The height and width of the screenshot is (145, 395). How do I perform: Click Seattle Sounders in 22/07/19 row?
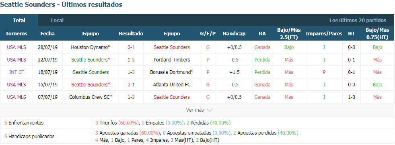(89, 60)
